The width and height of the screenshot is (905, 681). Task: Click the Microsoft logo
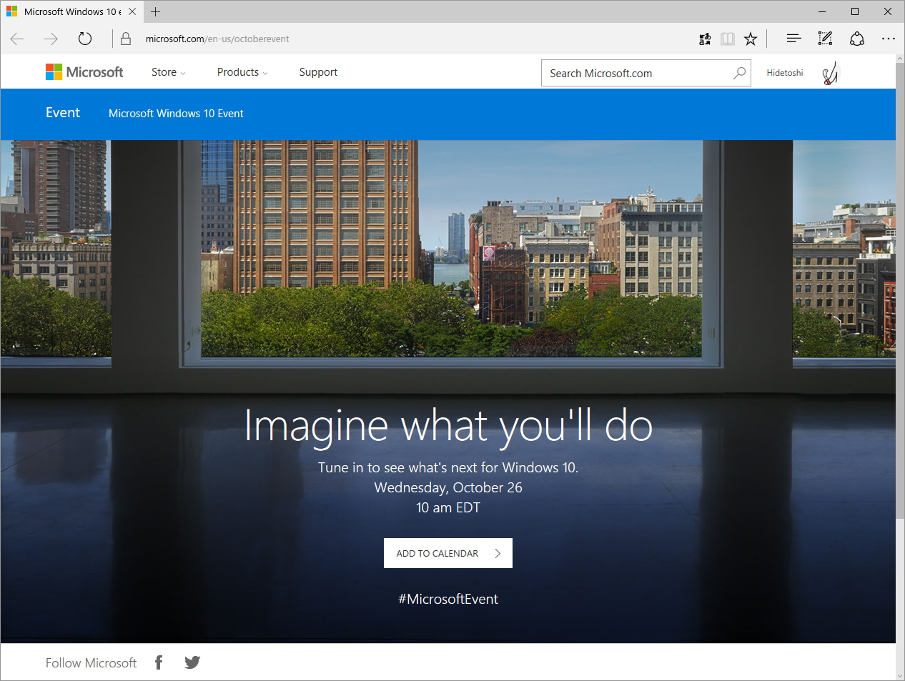coord(84,71)
